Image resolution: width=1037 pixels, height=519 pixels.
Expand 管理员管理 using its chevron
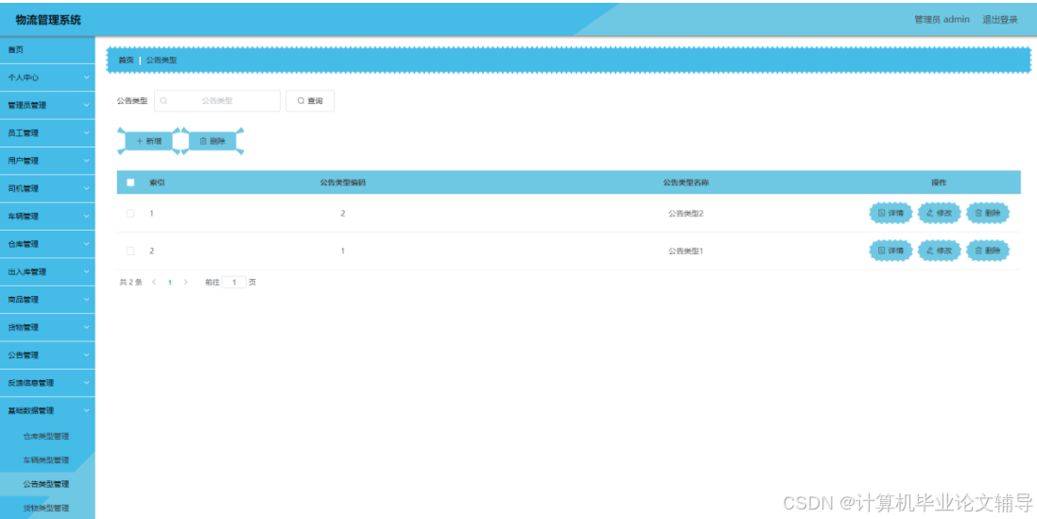87,105
